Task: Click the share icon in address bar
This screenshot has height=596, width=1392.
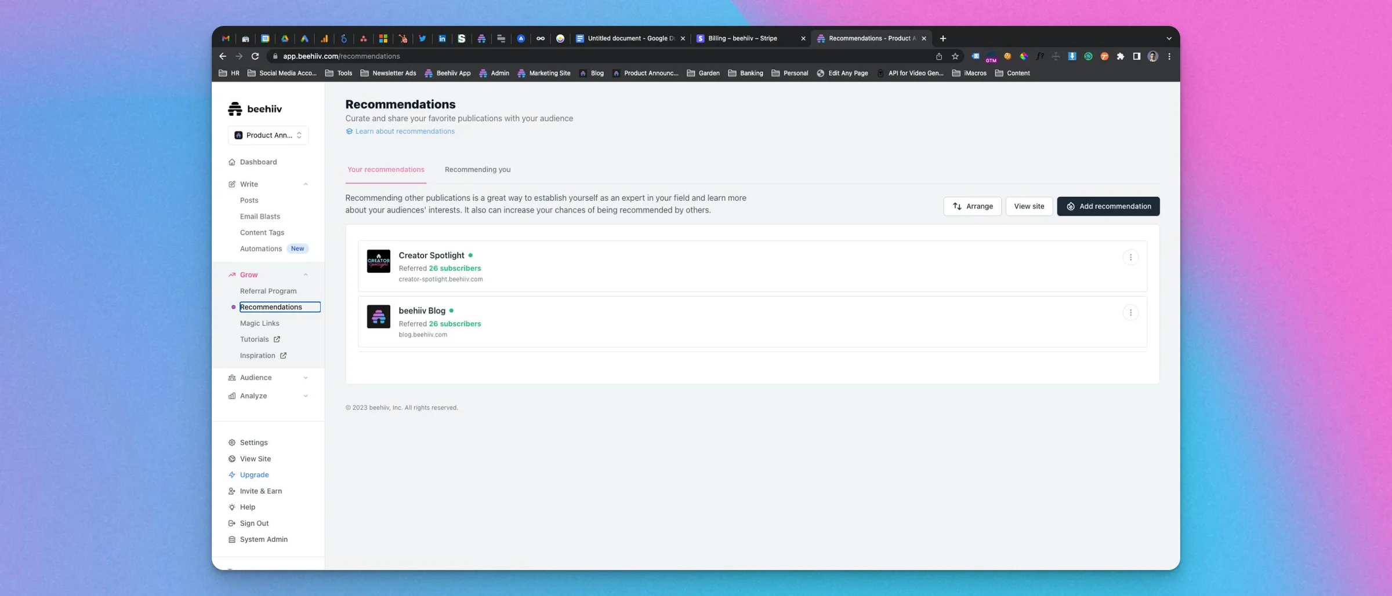Action: point(939,56)
